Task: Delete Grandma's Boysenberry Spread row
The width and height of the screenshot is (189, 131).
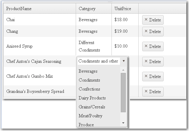Action: point(153,92)
